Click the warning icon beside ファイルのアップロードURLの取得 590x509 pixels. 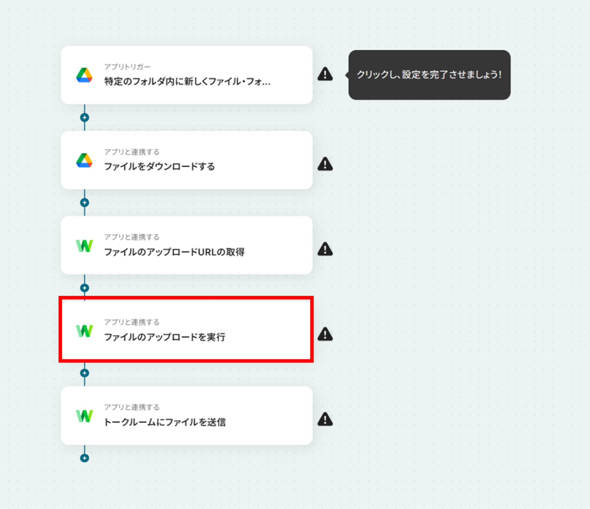pyautogui.click(x=325, y=249)
